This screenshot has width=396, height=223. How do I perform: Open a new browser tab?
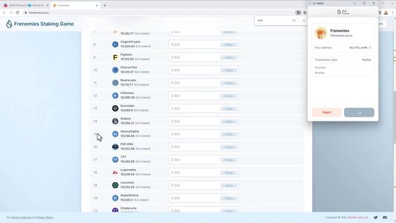pos(105,5)
